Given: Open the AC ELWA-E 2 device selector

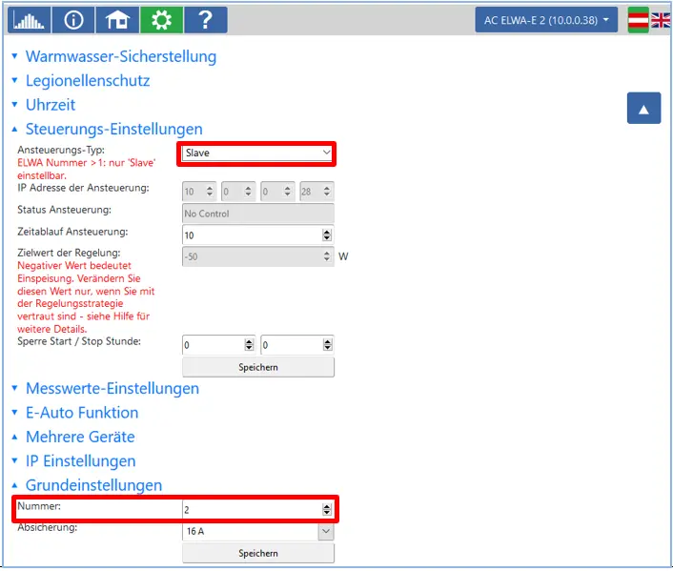Looking at the screenshot, I should point(546,20).
